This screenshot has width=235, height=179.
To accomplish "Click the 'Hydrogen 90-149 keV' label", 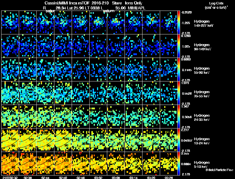I will 203,47.
